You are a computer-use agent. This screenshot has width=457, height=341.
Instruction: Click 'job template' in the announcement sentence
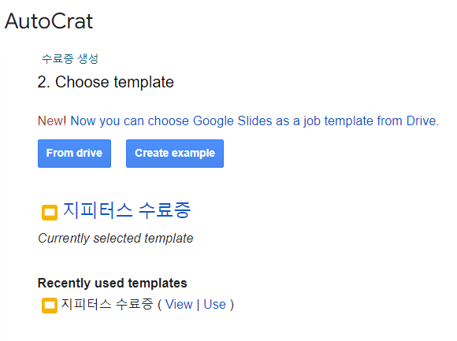click(x=338, y=121)
